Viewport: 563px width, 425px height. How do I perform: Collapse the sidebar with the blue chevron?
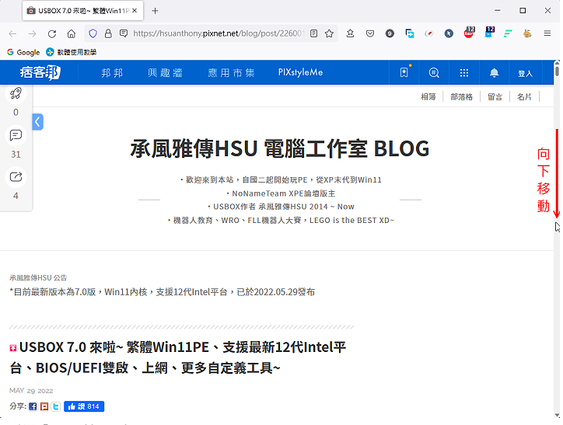tap(37, 122)
